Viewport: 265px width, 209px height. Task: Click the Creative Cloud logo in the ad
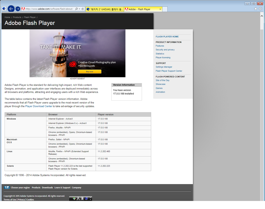tap(73, 64)
